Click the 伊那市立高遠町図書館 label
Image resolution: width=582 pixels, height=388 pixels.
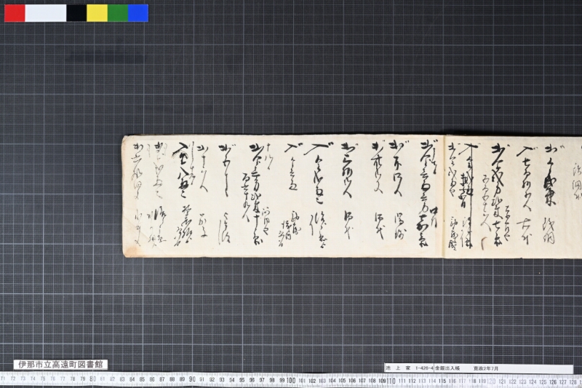(60, 364)
